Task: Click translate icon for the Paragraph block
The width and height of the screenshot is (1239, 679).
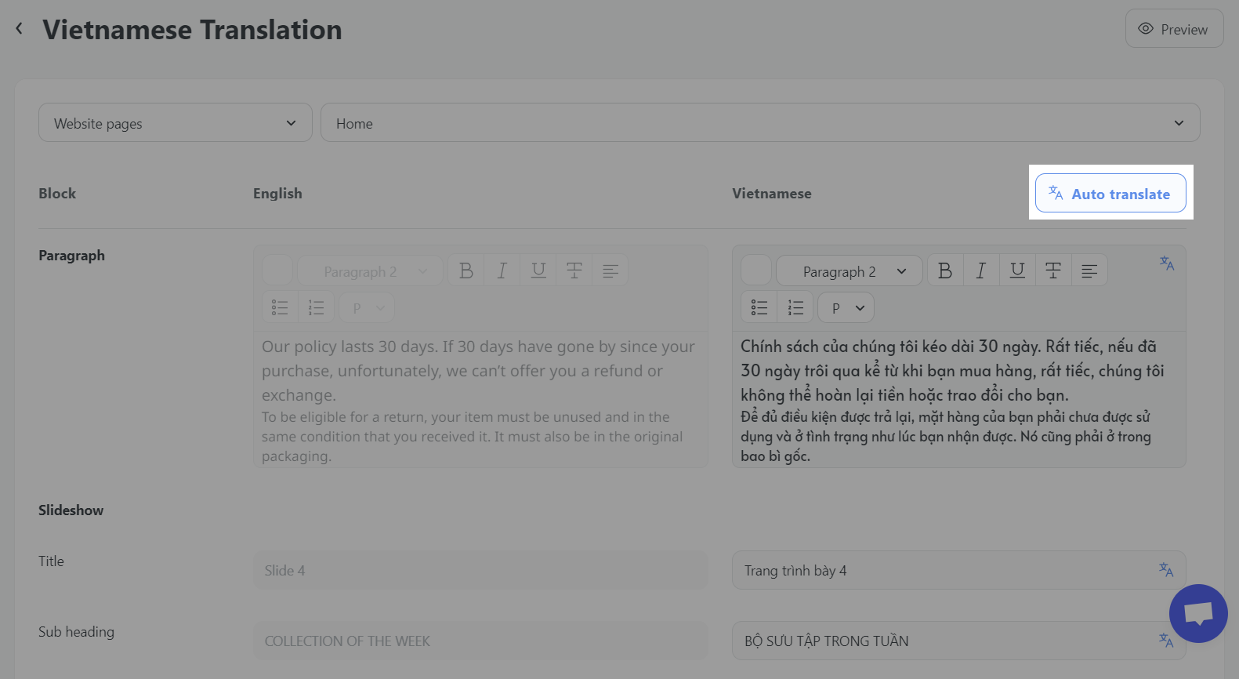Action: (x=1167, y=263)
